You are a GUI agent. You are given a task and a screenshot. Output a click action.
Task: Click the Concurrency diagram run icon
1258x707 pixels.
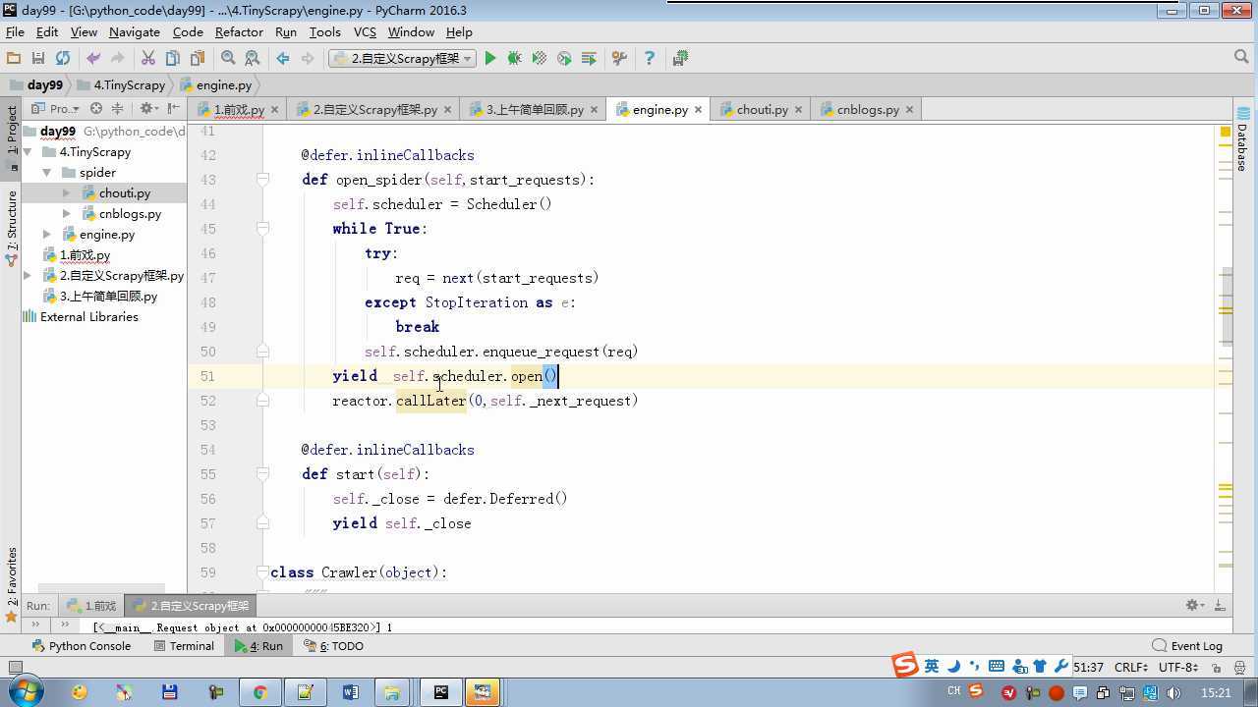point(589,59)
